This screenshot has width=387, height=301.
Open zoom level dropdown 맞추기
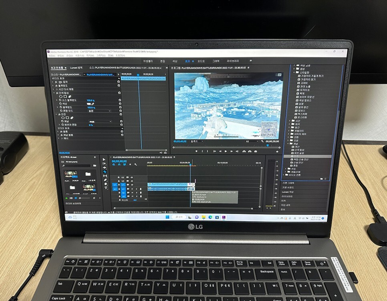[197, 141]
